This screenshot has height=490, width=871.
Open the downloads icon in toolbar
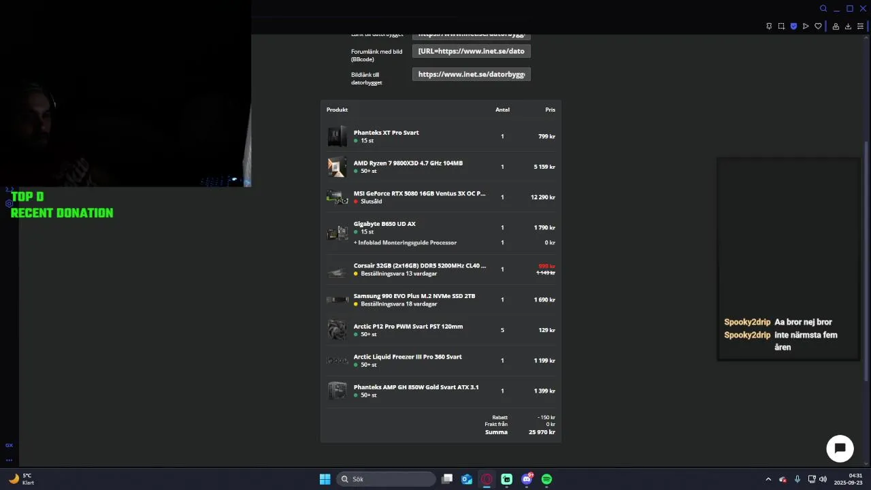tap(848, 26)
